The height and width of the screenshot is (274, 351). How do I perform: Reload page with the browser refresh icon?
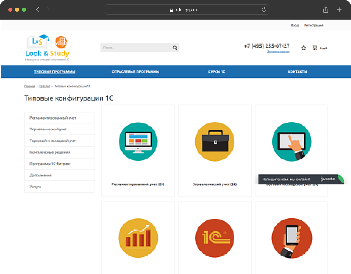(x=264, y=10)
